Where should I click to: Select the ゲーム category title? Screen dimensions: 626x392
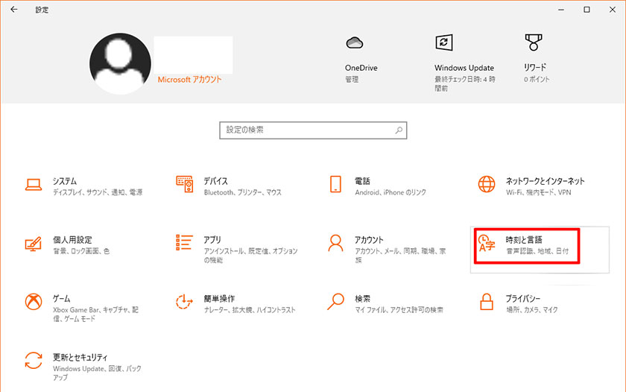(x=61, y=299)
